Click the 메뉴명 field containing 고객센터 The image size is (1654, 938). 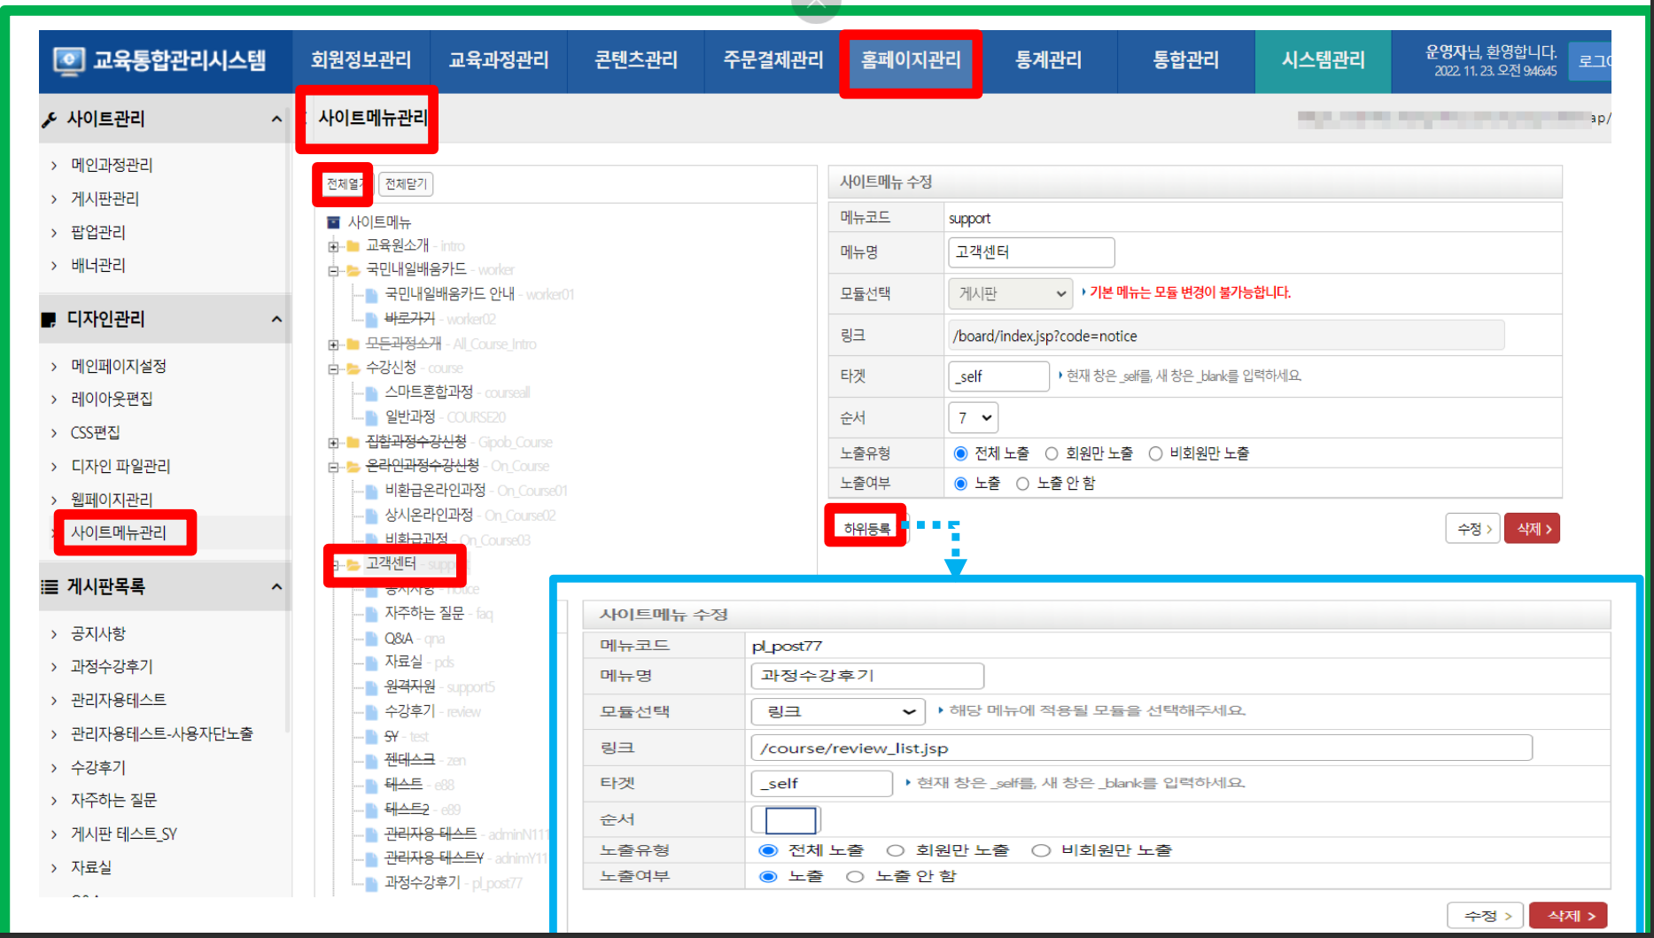(1030, 252)
